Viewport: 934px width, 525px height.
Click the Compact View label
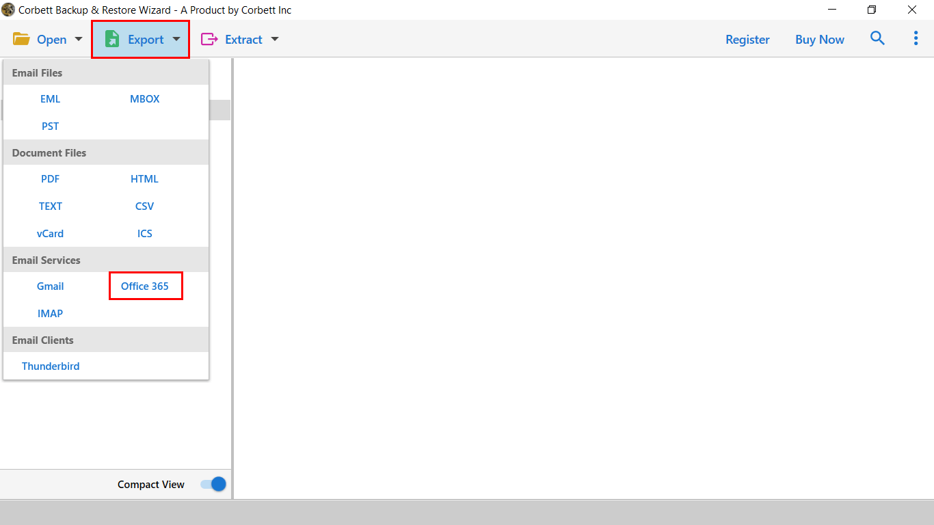click(x=151, y=484)
